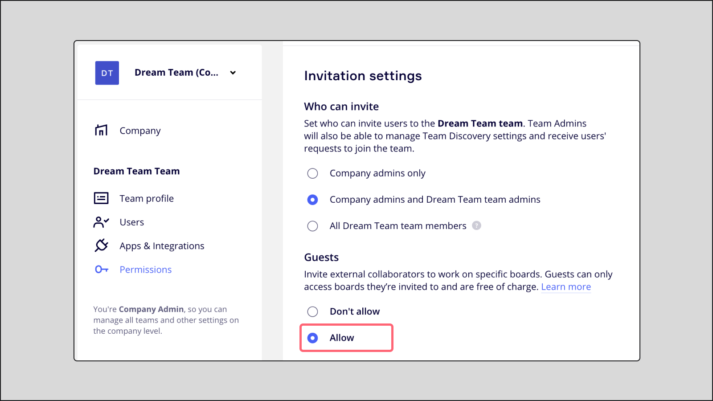Go to Apps & Integrations text label
The width and height of the screenshot is (713, 401).
click(x=162, y=246)
